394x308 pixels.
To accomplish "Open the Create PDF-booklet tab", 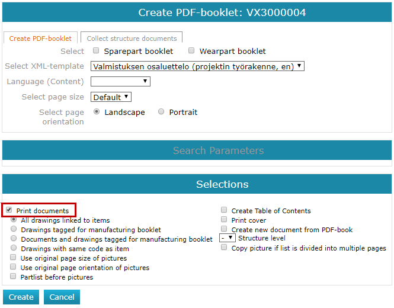I will tap(40, 37).
